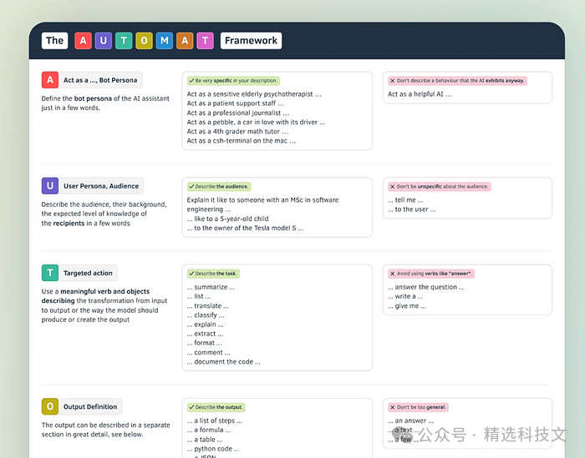Click the '... a formula ...' line
This screenshot has width=585, height=458.
(209, 430)
